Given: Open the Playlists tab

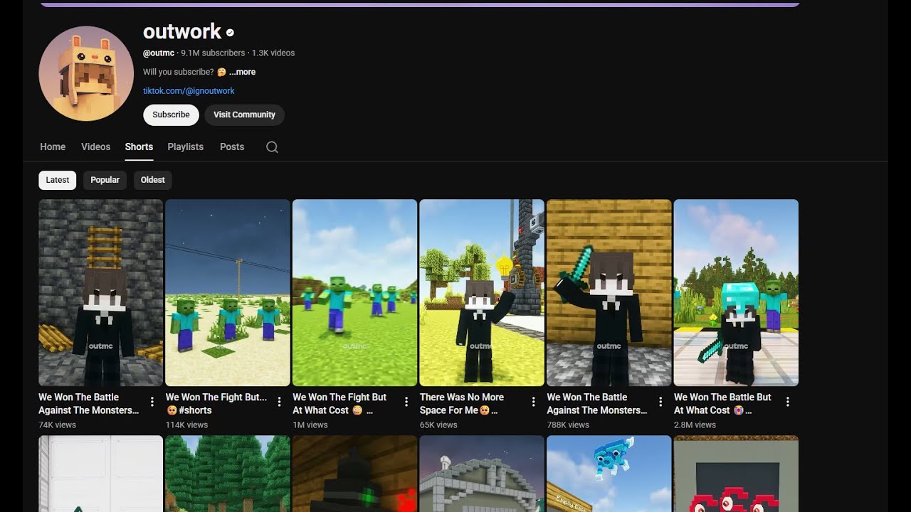Looking at the screenshot, I should pos(185,146).
